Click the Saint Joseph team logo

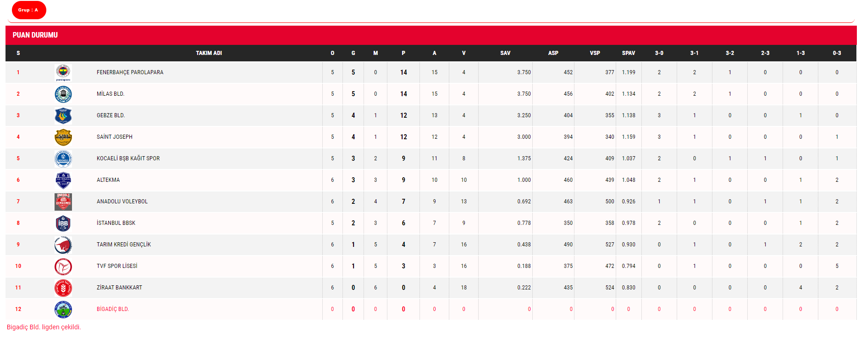pyautogui.click(x=63, y=137)
